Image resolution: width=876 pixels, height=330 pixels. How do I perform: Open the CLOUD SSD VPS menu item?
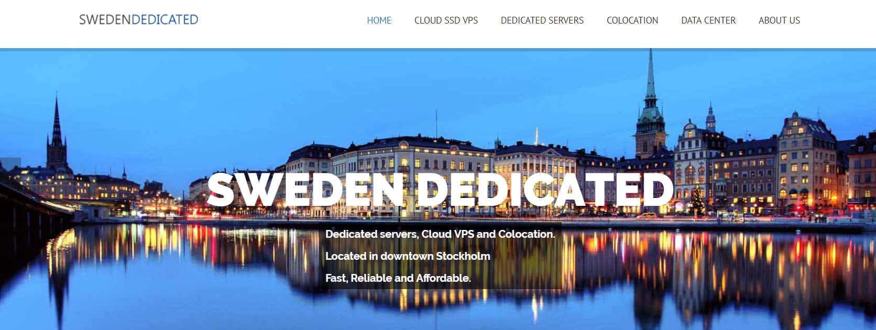[446, 20]
